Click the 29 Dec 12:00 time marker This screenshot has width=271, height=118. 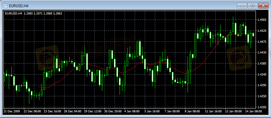93,111
